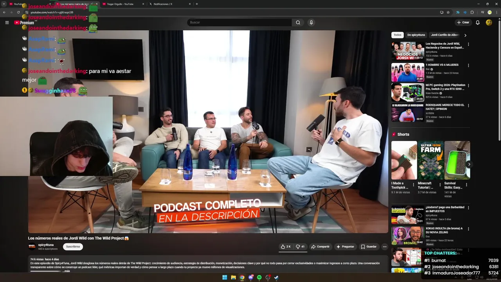Open RODSQUARE MERECE TODO EL HATE video
This screenshot has height=282, width=501.
(407, 112)
